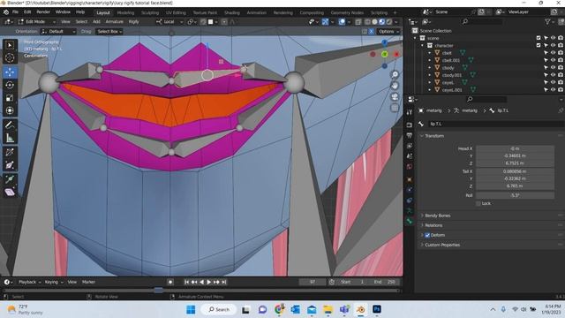The image size is (565, 318).
Task: Open Keying menu in timeline
Action: pyautogui.click(x=53, y=282)
